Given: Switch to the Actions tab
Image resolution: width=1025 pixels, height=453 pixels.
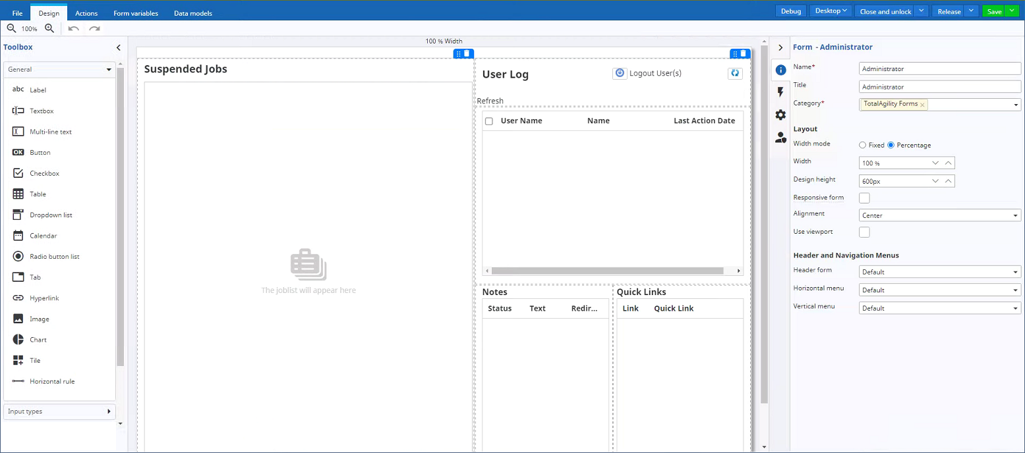Looking at the screenshot, I should [86, 13].
